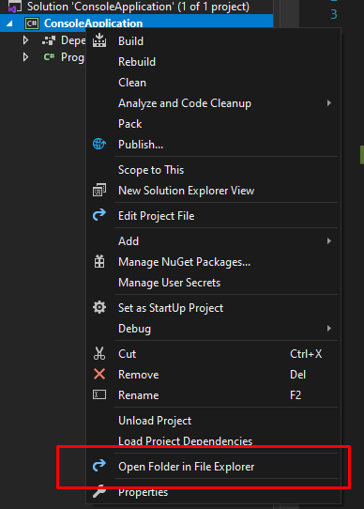The image size is (364, 509).
Task: Click the Edit Project File arrow icon
Action: pos(99,215)
